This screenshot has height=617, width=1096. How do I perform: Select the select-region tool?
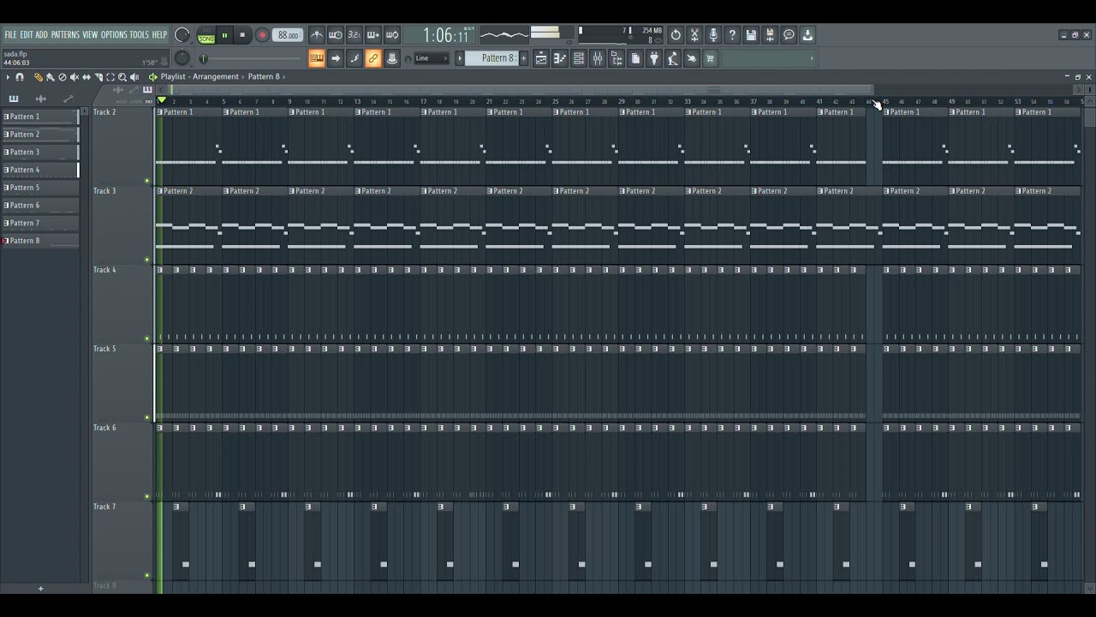click(x=110, y=77)
